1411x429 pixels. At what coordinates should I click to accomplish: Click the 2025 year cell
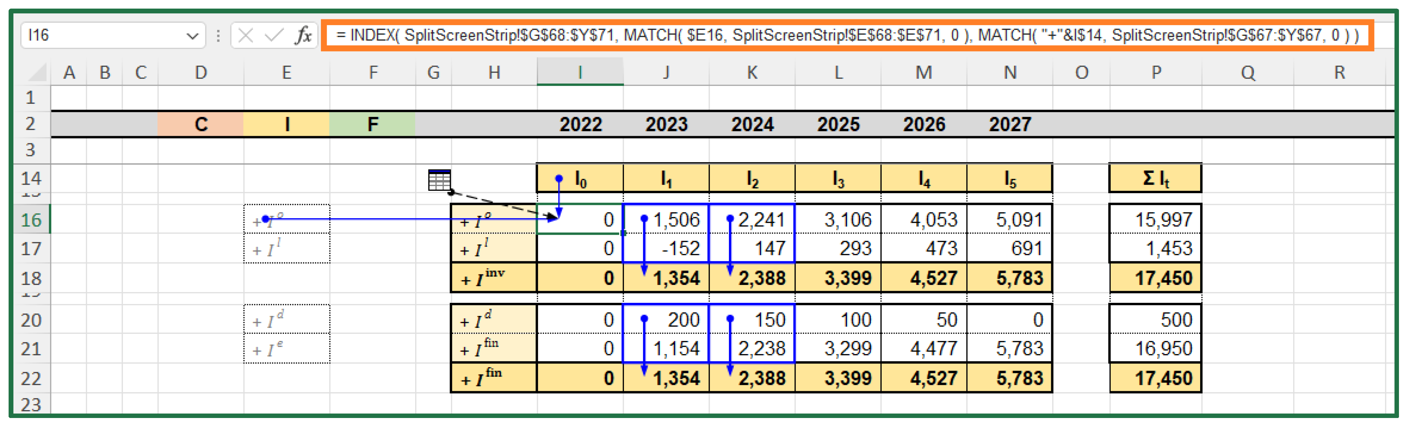click(838, 124)
